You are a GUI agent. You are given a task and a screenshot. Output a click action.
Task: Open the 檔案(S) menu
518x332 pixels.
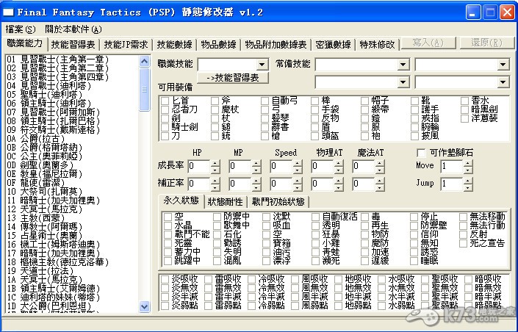pyautogui.click(x=20, y=29)
